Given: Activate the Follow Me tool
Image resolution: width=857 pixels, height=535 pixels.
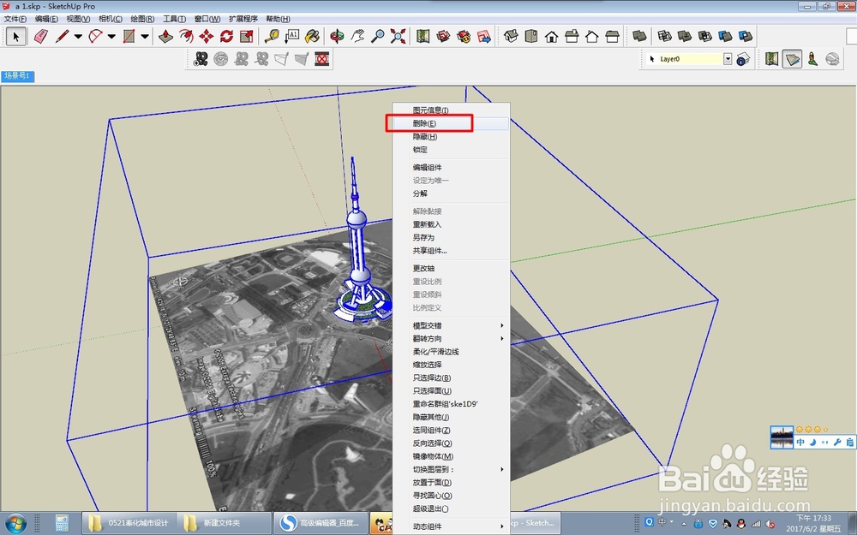Looking at the screenshot, I should coord(186,37).
